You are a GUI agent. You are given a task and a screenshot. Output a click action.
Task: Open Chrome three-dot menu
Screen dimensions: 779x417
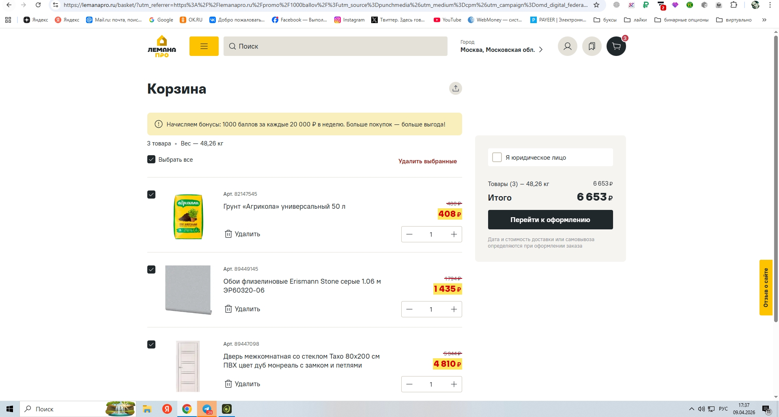pos(770,5)
